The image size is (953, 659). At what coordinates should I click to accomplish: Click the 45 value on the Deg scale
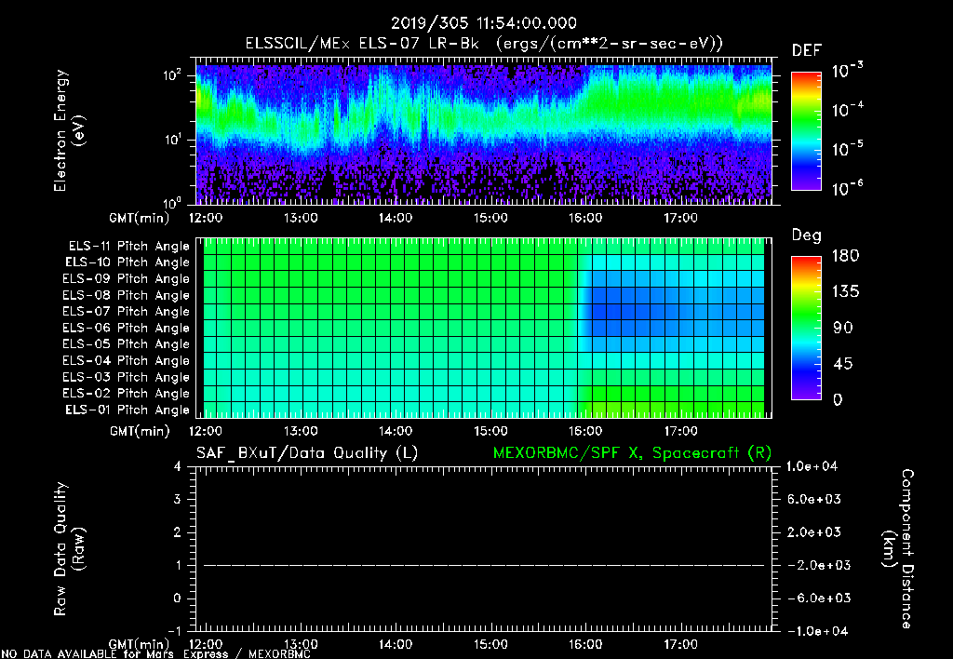pos(845,364)
